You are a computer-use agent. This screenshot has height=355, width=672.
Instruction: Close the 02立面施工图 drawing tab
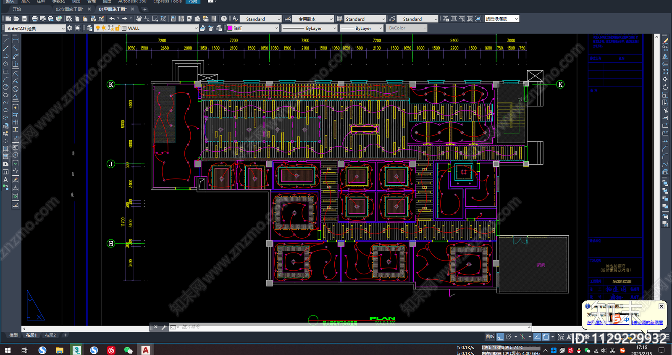tap(89, 9)
